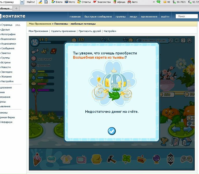Click the crystal ball icon
Screen dimensions: 199x174
click(x=156, y=159)
